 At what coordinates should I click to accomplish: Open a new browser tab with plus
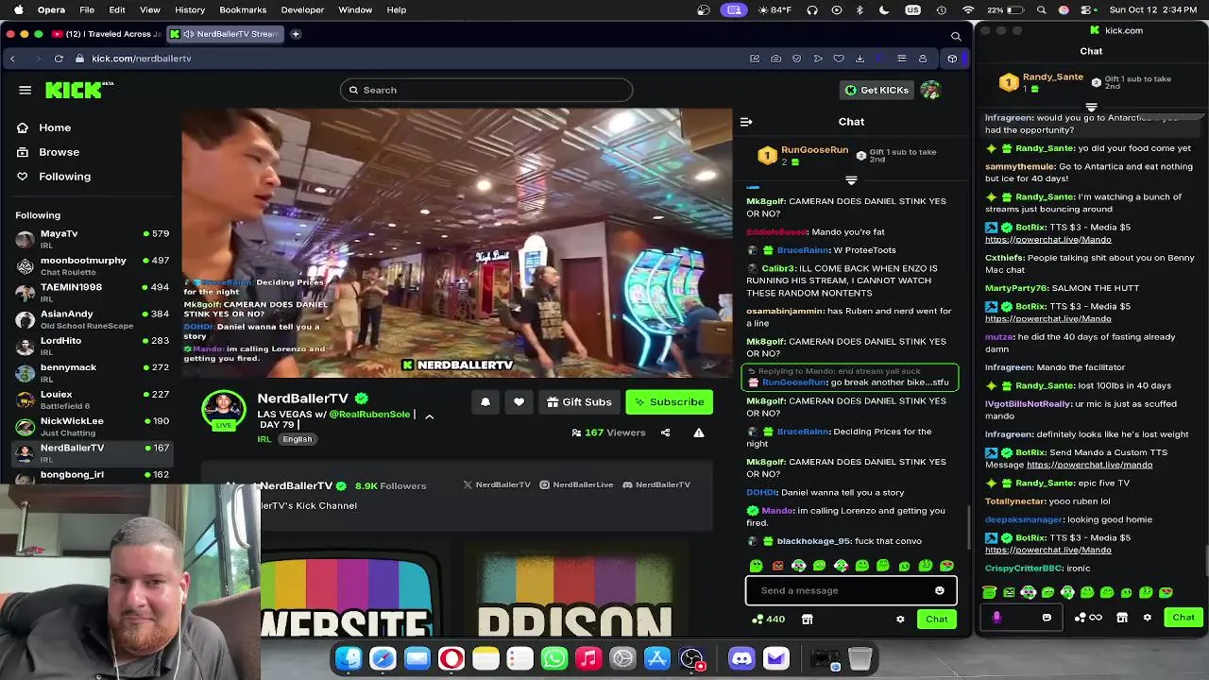296,34
